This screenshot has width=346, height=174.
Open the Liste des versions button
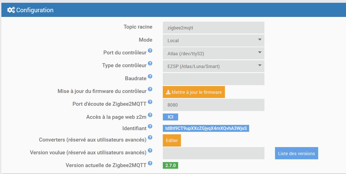click(296, 153)
